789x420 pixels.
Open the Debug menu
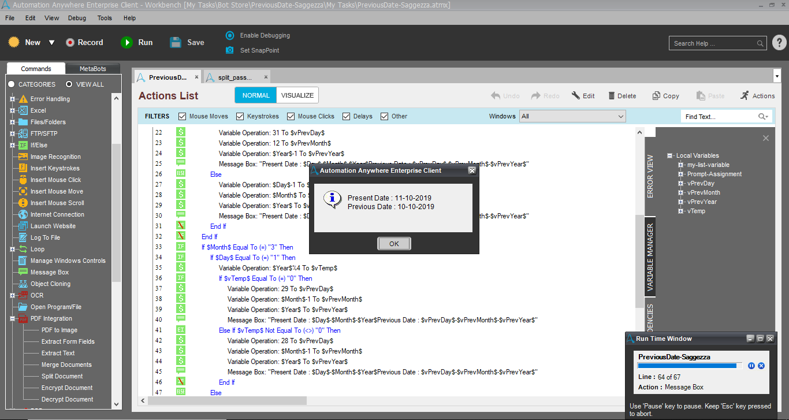coord(77,18)
